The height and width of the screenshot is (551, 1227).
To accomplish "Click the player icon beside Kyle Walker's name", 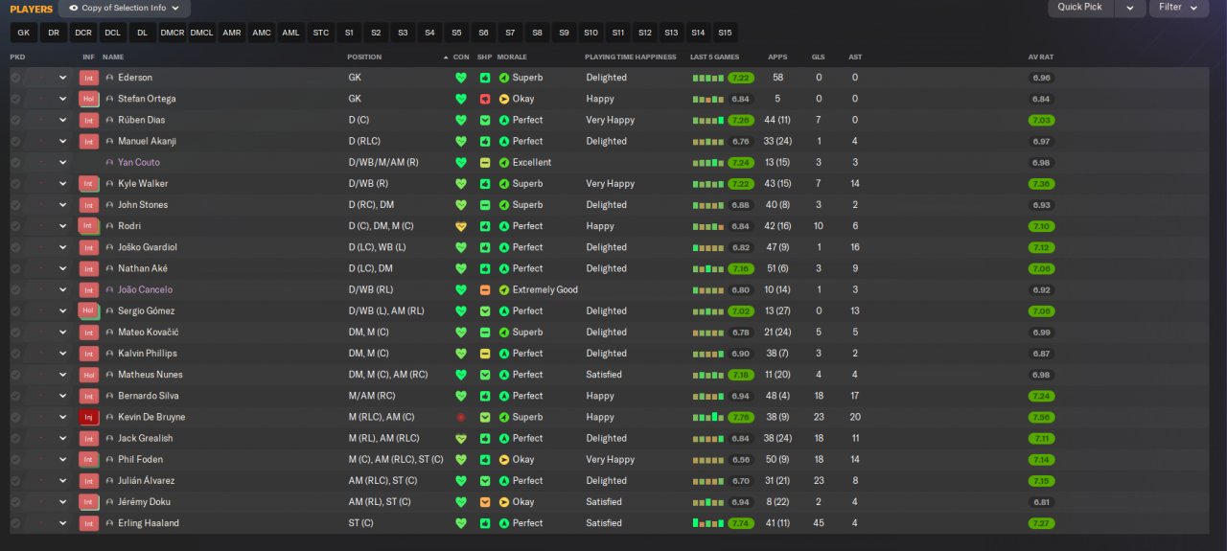I will pyautogui.click(x=110, y=184).
